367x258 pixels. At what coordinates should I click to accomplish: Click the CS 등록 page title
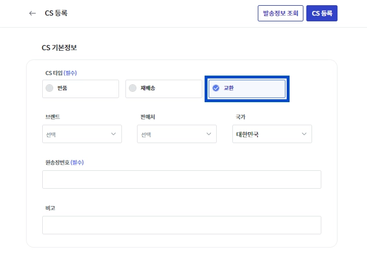[x=55, y=13]
